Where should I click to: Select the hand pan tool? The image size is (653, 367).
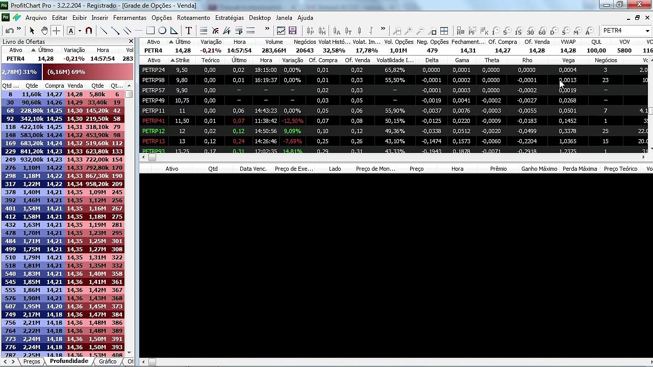pyautogui.click(x=44, y=31)
